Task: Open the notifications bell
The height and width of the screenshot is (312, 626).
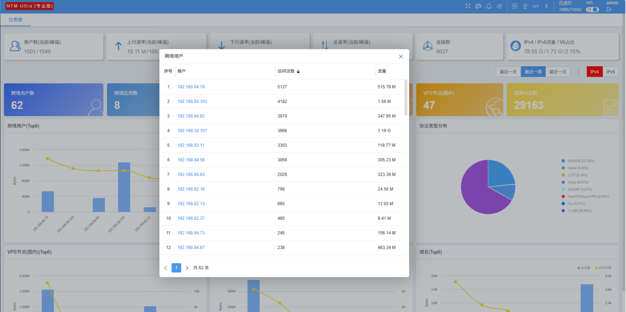Action: click(x=489, y=6)
